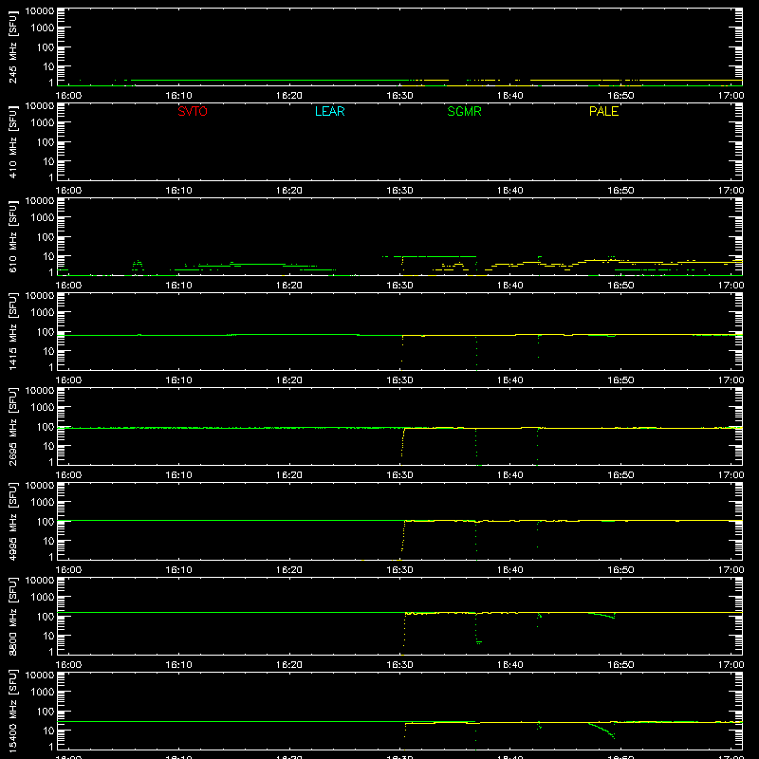Click 100 y-axis label of 610 MHz panel
Image resolution: width=759 pixels, height=759 pixels.
click(x=46, y=236)
